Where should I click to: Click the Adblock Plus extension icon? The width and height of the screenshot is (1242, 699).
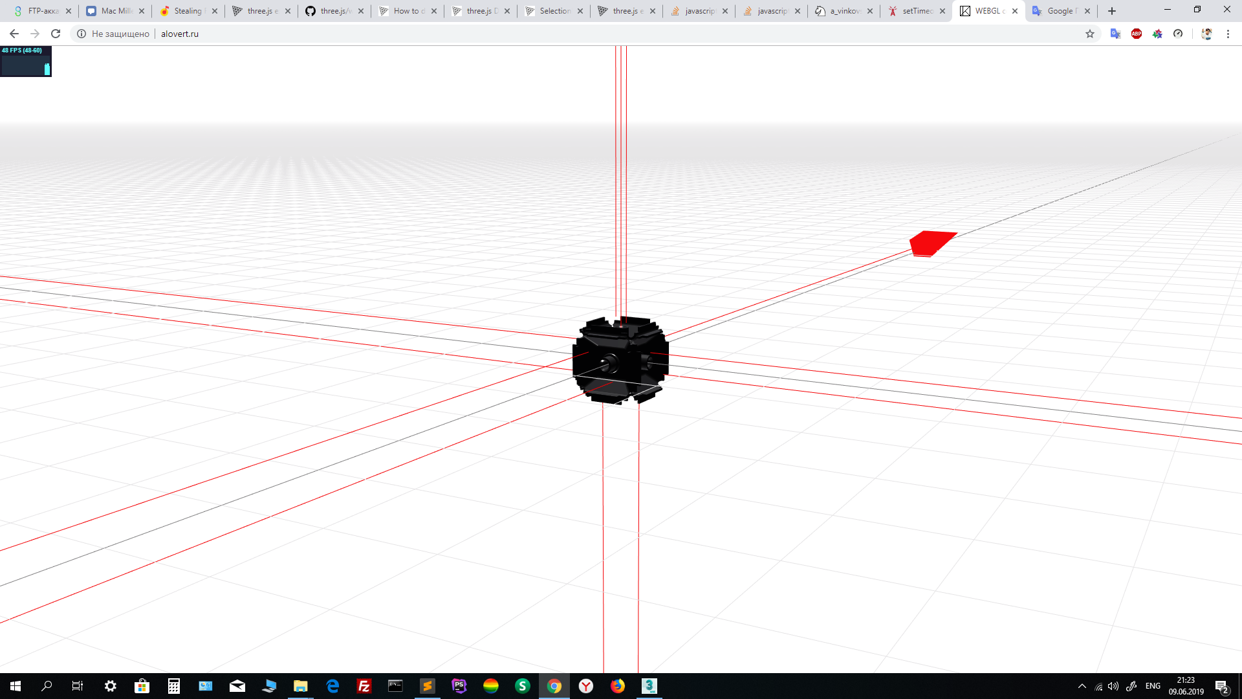click(x=1137, y=34)
